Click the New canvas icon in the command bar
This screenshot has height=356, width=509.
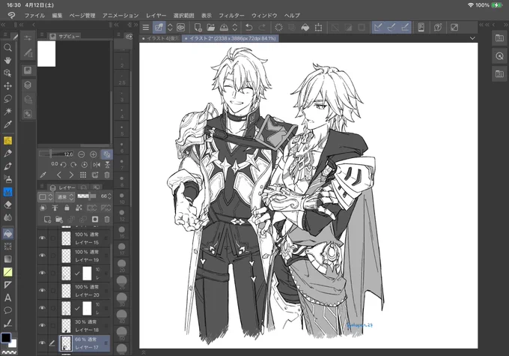[198, 28]
